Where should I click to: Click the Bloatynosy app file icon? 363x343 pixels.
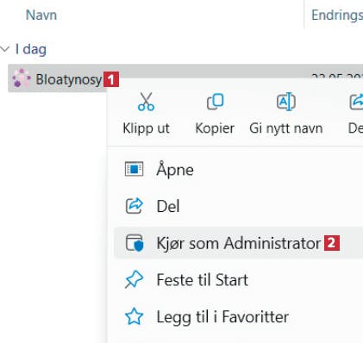(22, 78)
